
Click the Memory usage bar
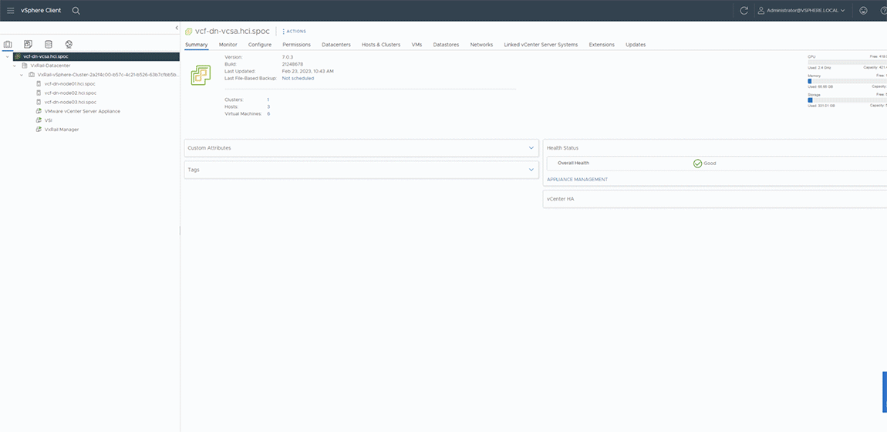(x=846, y=81)
